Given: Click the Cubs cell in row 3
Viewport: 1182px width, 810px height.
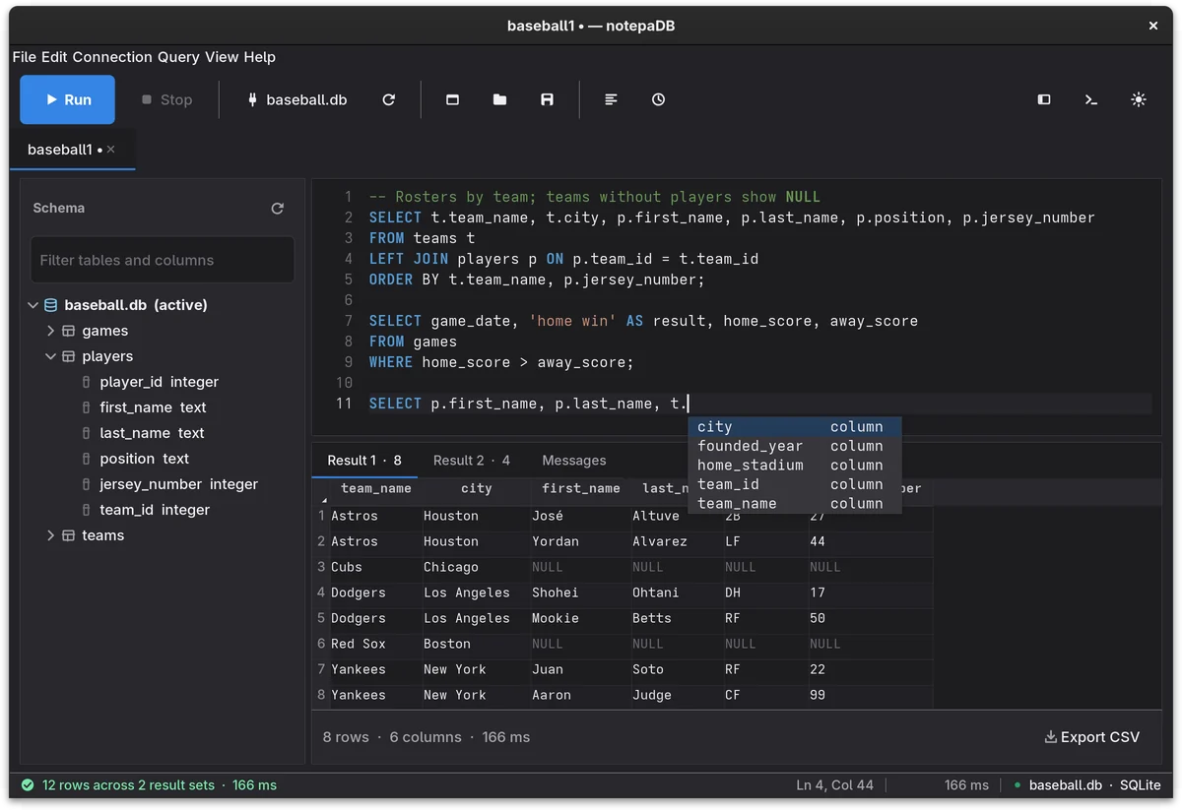Looking at the screenshot, I should 374,567.
